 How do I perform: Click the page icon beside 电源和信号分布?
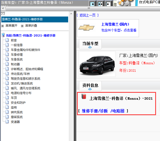(x=7, y=93)
